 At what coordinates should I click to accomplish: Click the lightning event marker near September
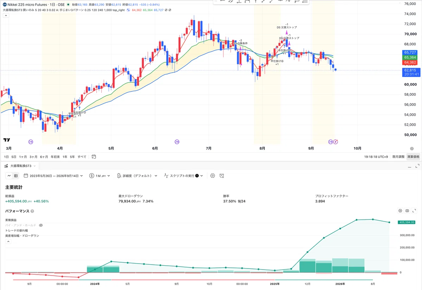coord(336,141)
